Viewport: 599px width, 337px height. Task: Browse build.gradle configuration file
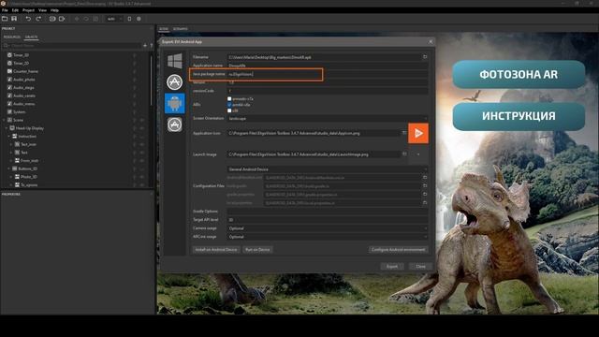425,186
